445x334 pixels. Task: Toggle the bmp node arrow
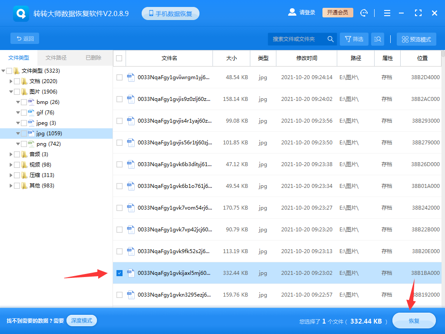click(18, 102)
